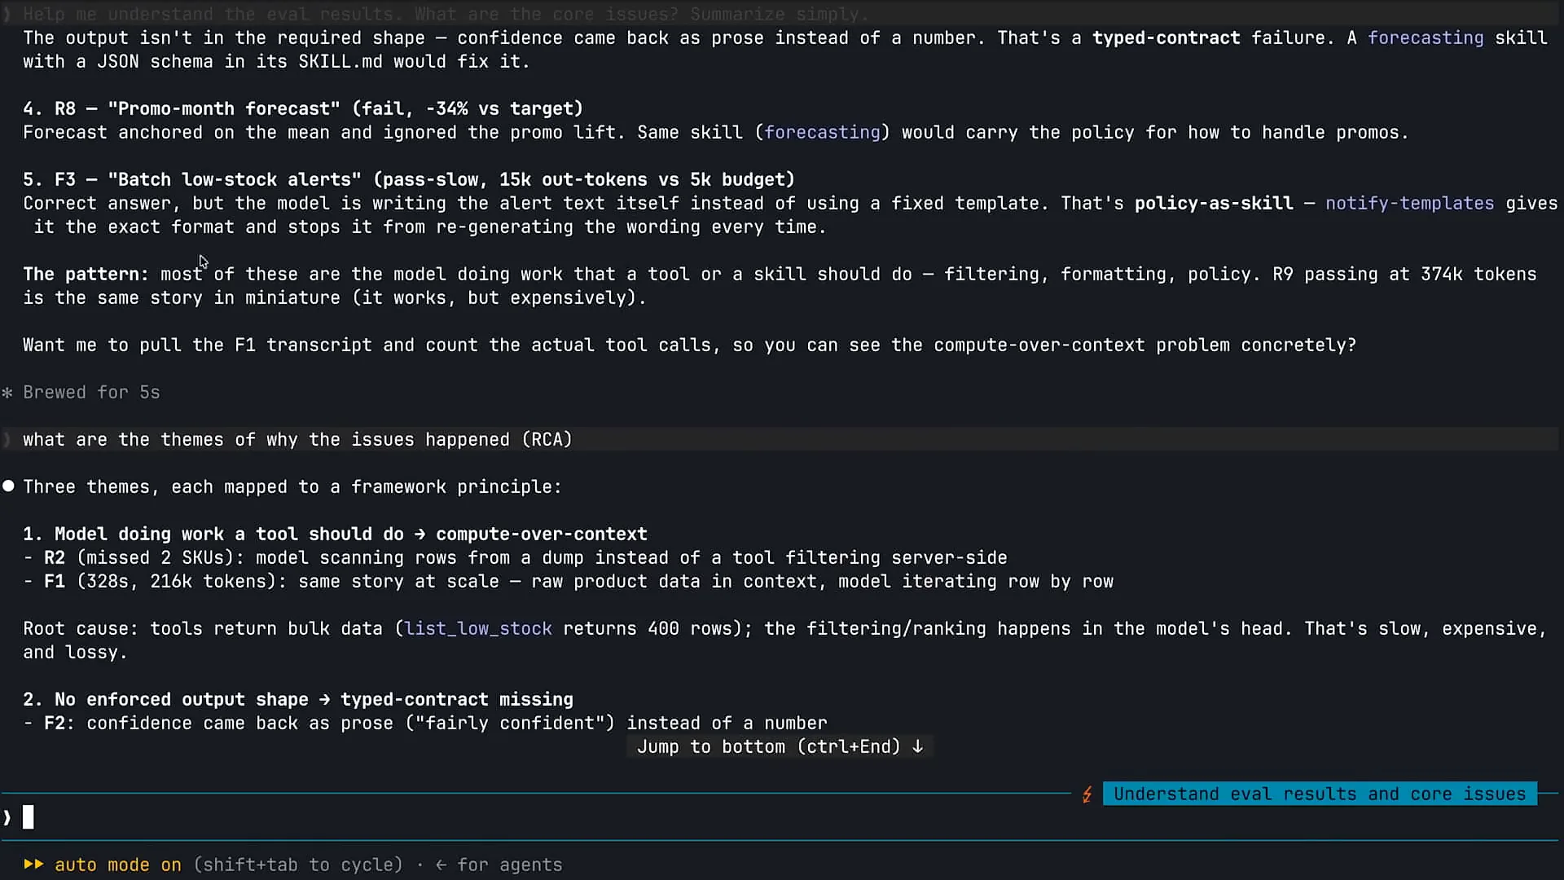
Task: Click the asterisk beside Brewed for 5s
Action: [7, 393]
